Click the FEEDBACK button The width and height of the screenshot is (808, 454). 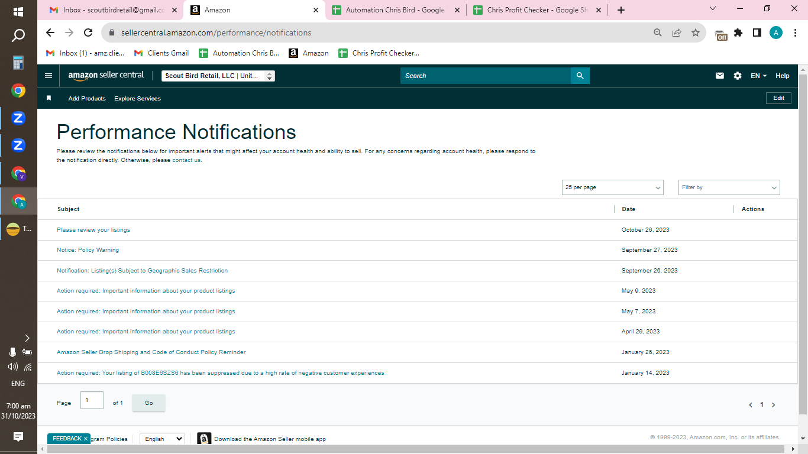(x=67, y=439)
